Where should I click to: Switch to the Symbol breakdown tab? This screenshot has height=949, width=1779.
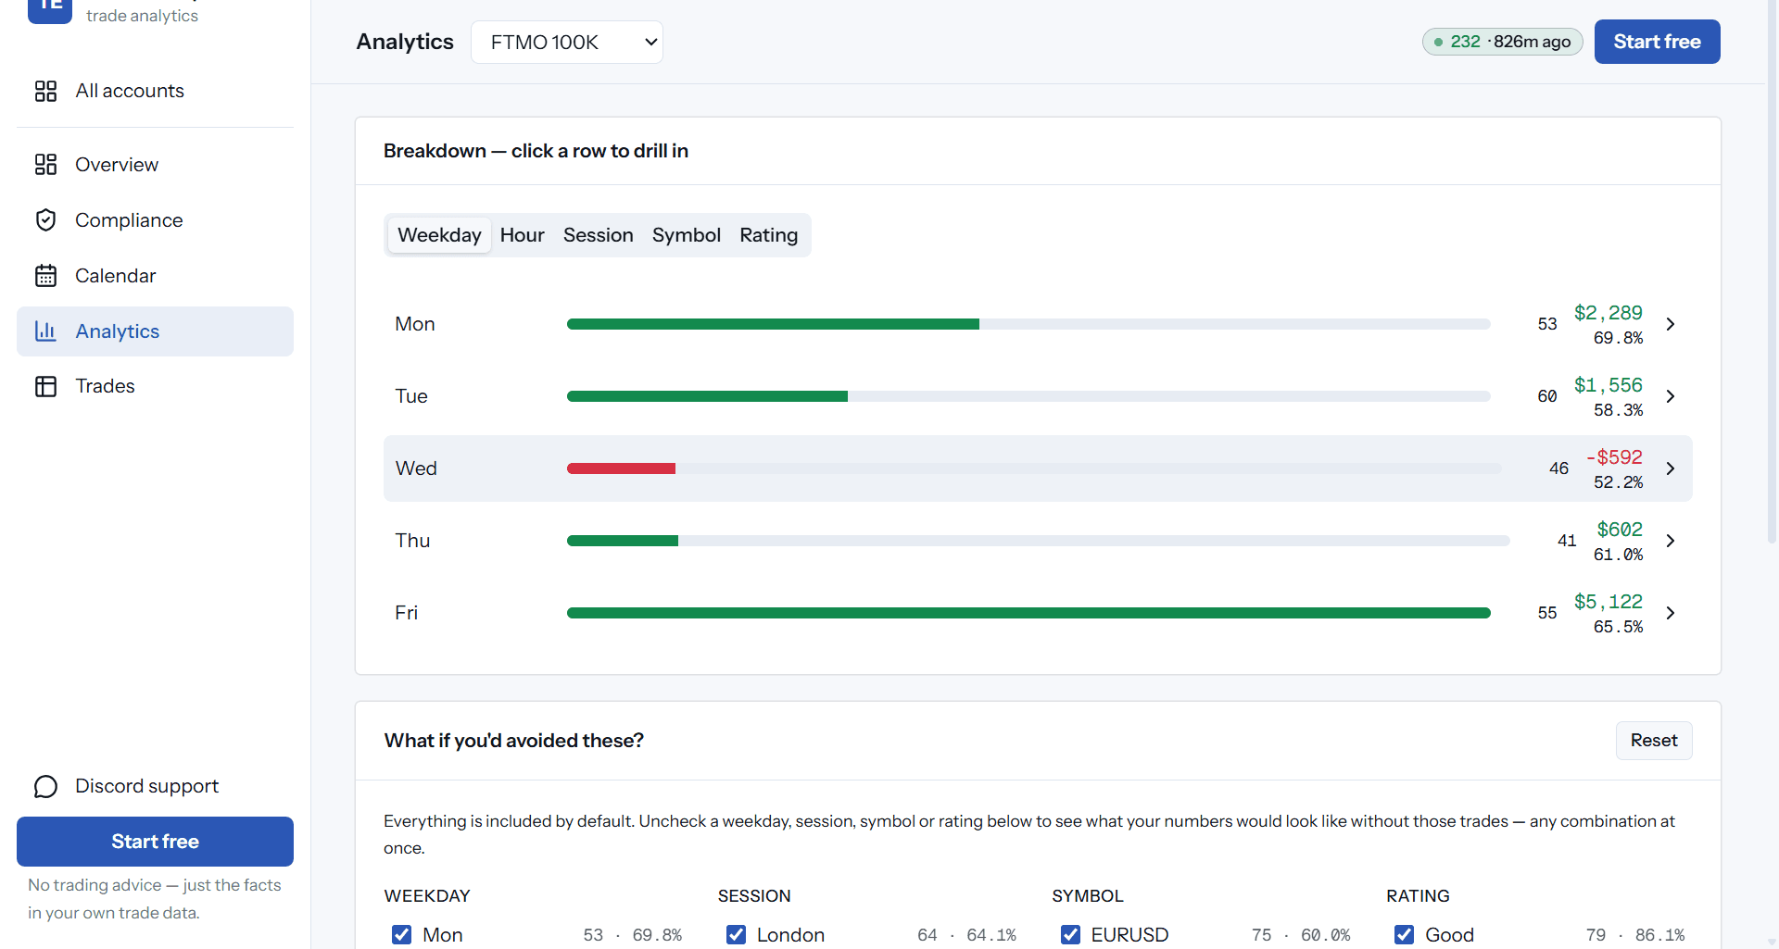pos(686,235)
